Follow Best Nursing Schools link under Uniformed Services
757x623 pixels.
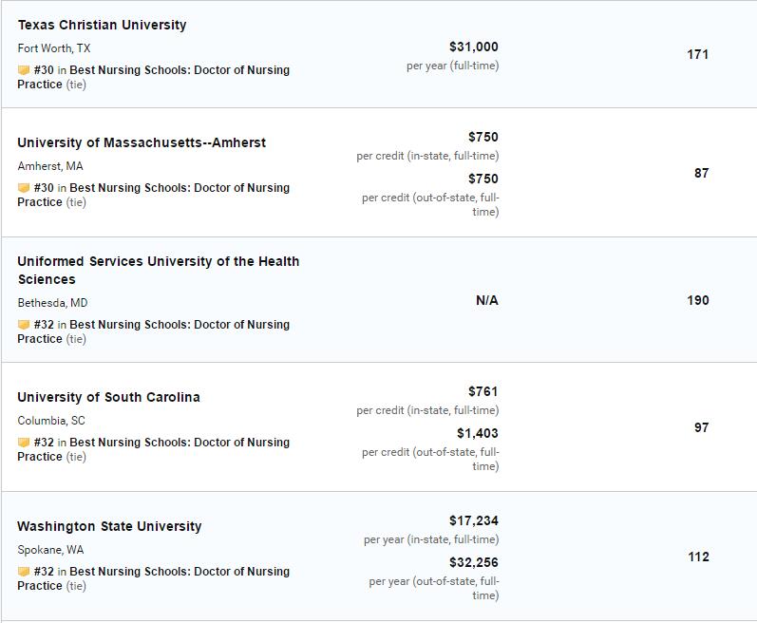(154, 331)
